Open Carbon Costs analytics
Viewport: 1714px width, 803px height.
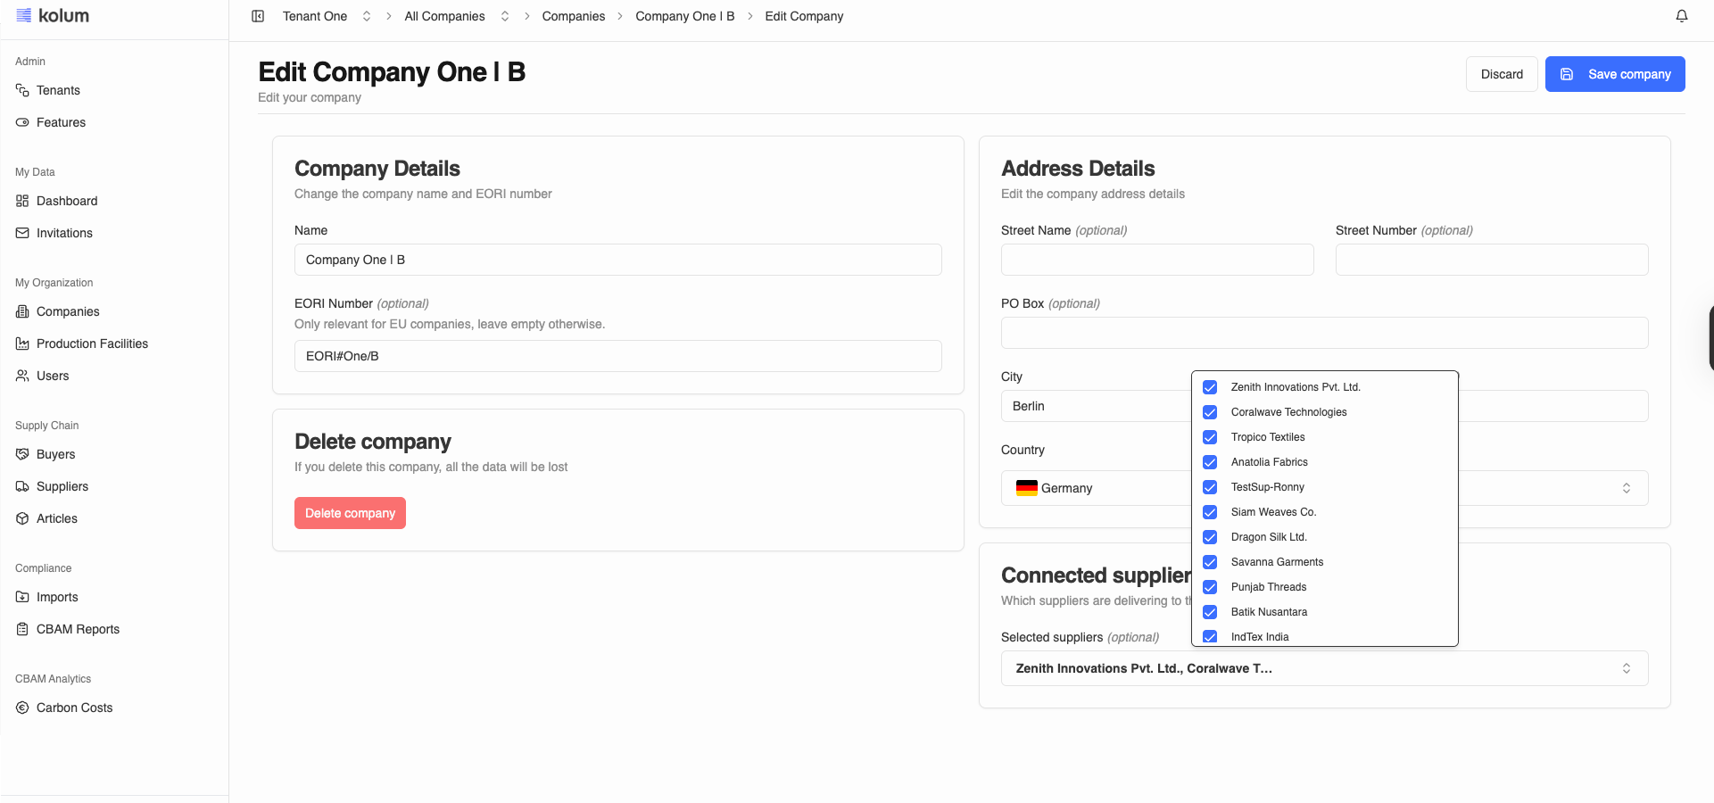(74, 708)
